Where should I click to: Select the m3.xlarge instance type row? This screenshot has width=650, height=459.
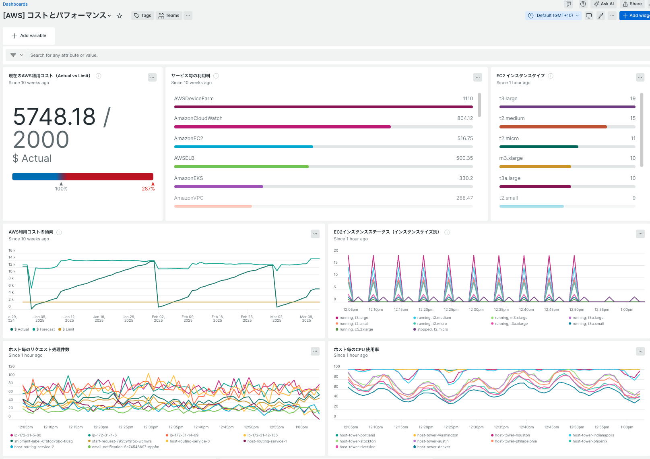pos(567,162)
